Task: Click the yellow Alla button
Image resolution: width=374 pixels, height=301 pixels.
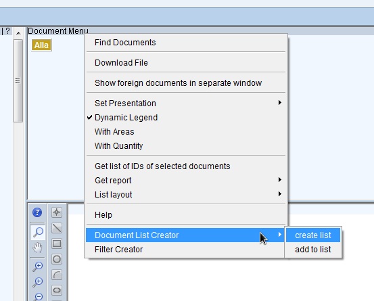Action: [x=41, y=45]
